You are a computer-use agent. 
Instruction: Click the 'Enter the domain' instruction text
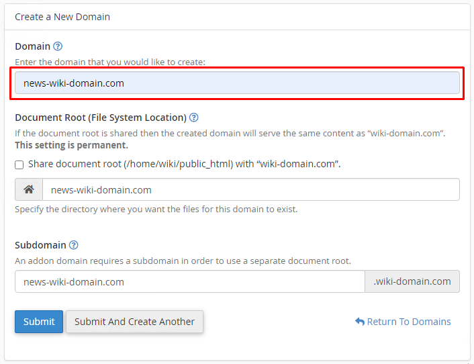pos(110,62)
